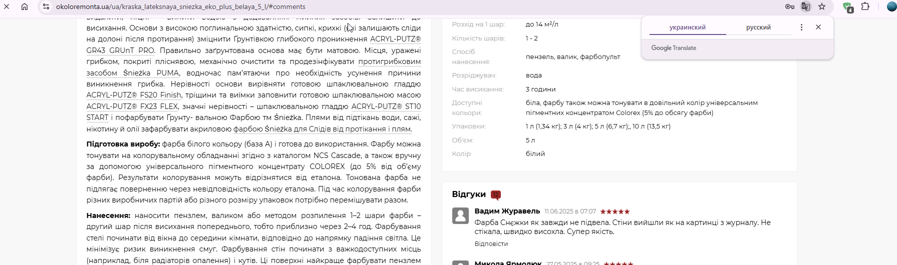Click value 'пензель, валик, фарбопульт'
This screenshot has height=265, width=897.
coord(573,57)
